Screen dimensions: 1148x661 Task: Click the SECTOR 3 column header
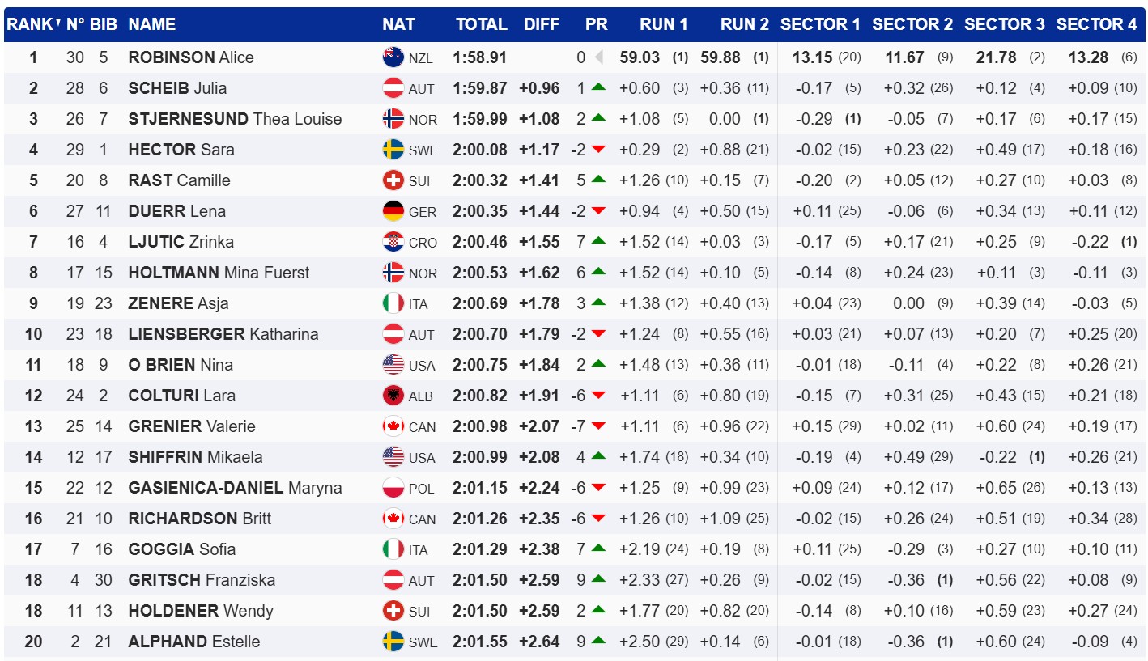point(1004,24)
